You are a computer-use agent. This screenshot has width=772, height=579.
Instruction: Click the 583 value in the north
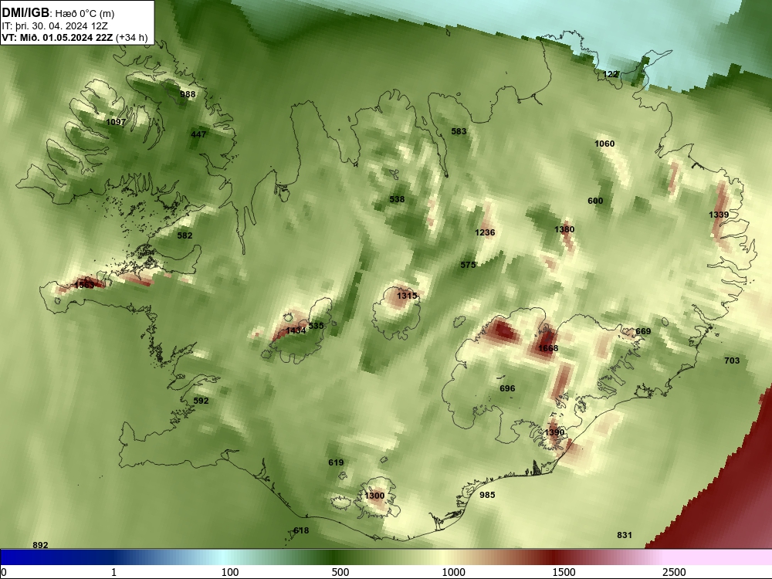[x=459, y=131]
